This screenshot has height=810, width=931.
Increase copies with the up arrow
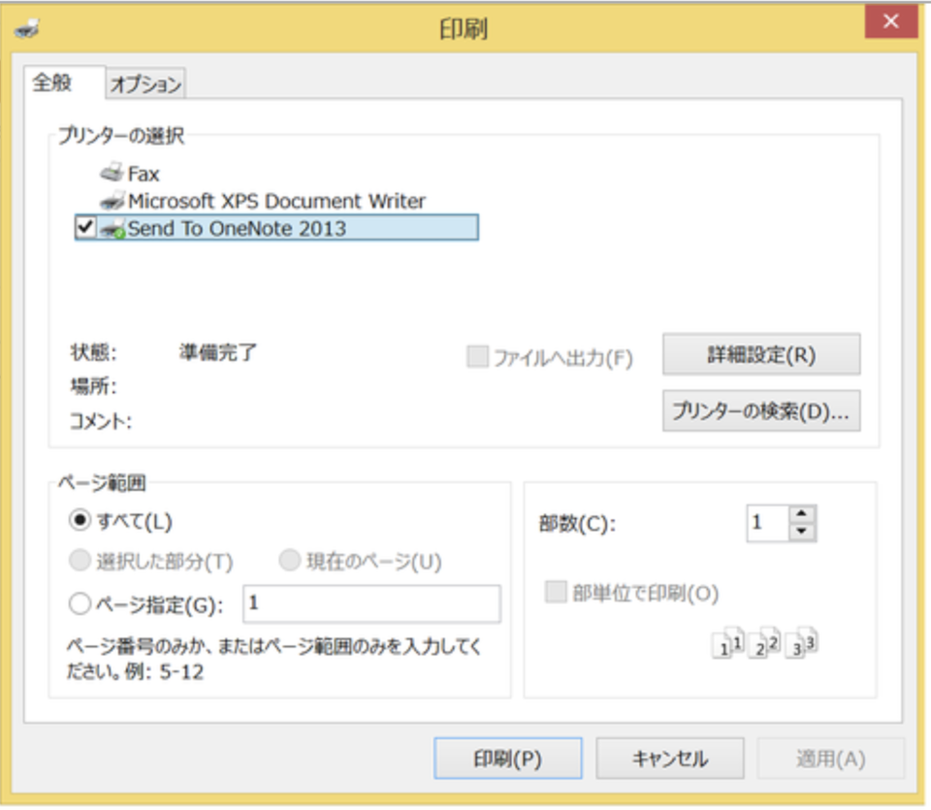click(802, 514)
